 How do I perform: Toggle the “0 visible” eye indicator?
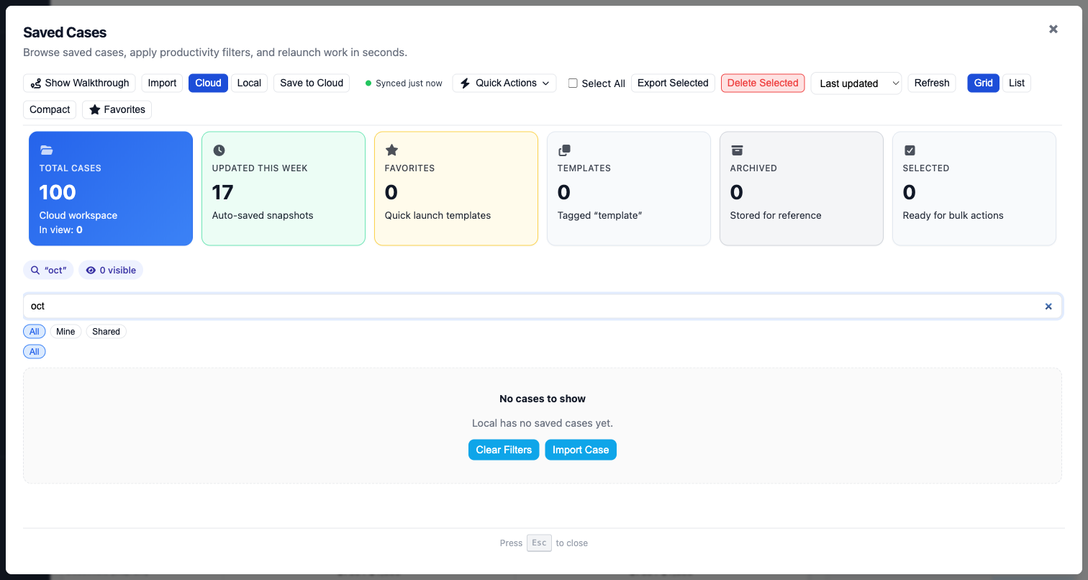coord(110,270)
